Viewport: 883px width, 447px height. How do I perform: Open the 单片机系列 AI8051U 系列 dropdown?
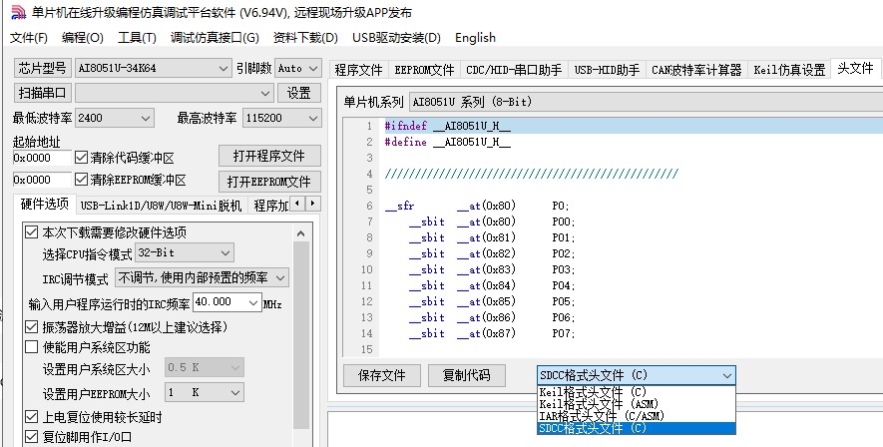(x=646, y=102)
